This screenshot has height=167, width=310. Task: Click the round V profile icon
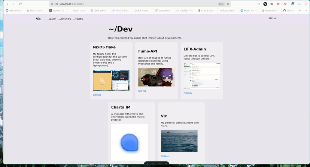(265, 4)
